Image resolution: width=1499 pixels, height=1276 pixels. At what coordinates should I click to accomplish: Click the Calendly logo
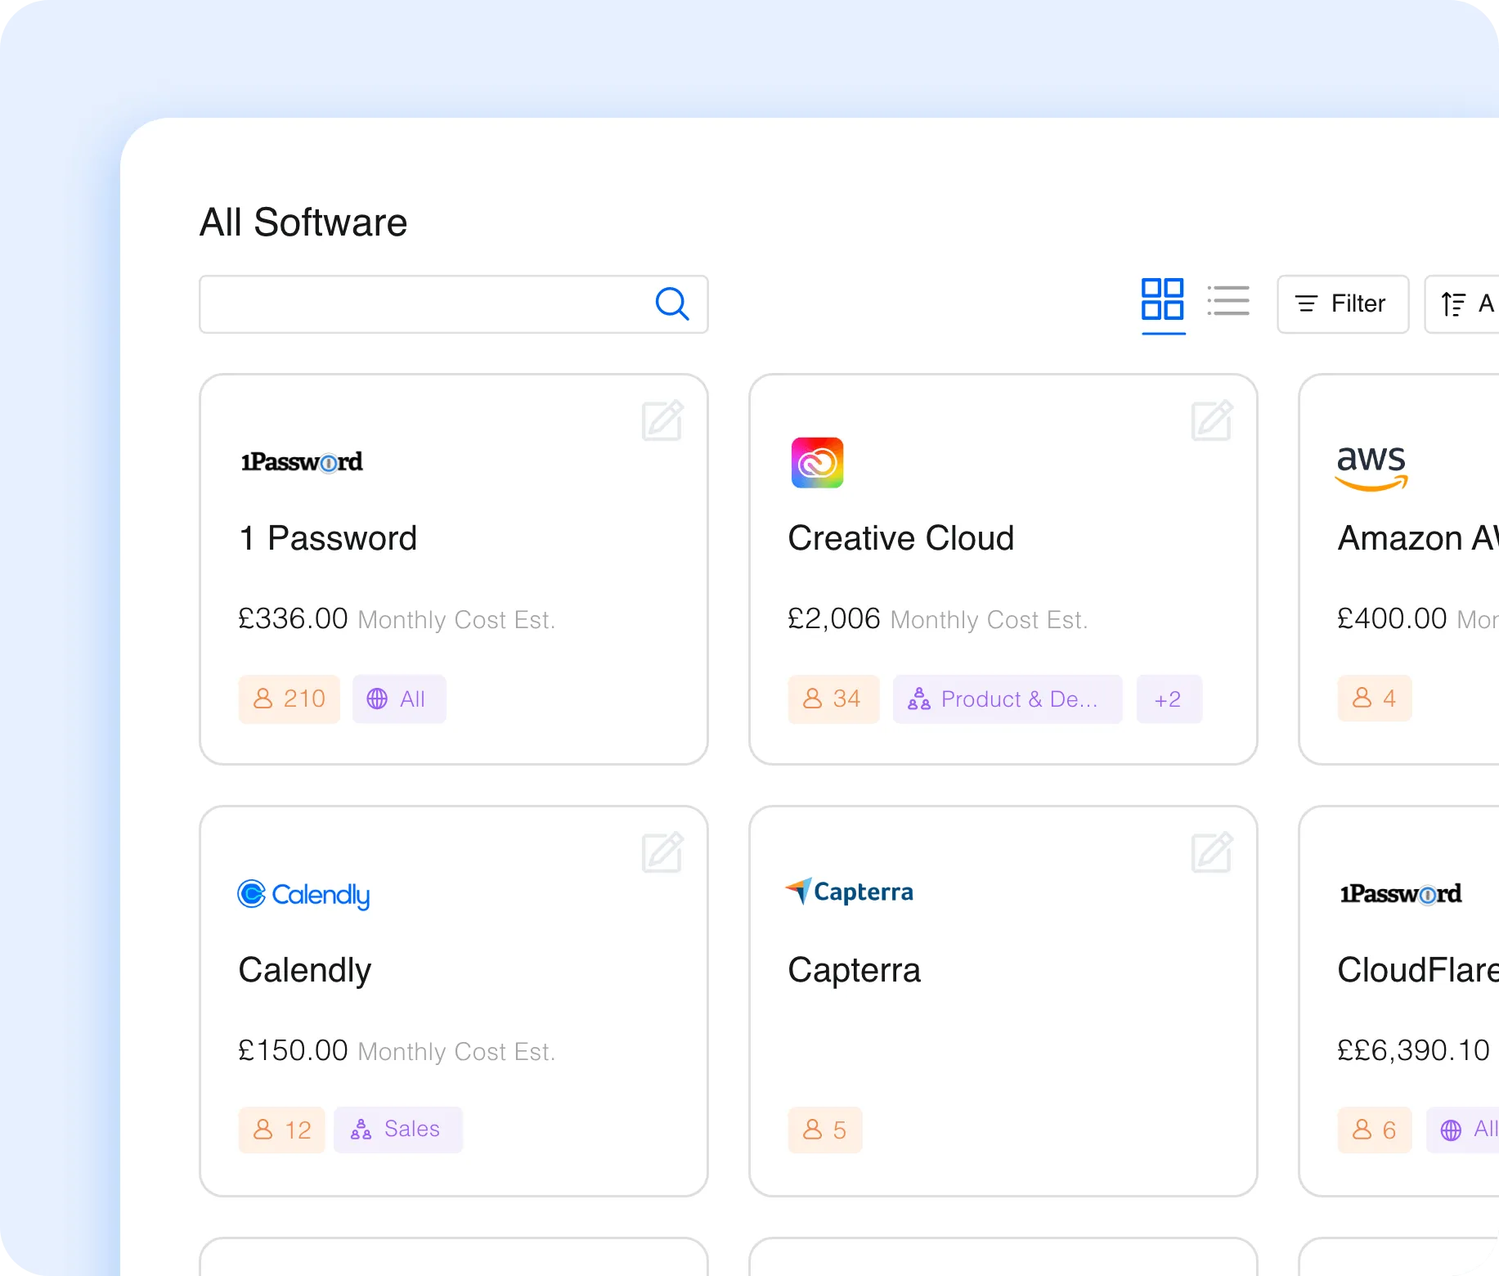[x=303, y=895]
